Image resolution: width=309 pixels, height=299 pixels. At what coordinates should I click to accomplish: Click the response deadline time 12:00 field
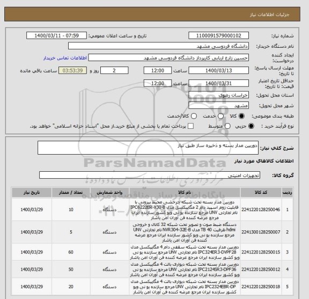[158, 70]
